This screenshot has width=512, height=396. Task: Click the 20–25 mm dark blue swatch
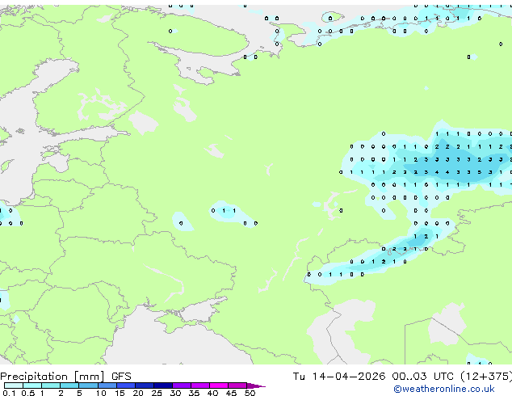point(144,385)
